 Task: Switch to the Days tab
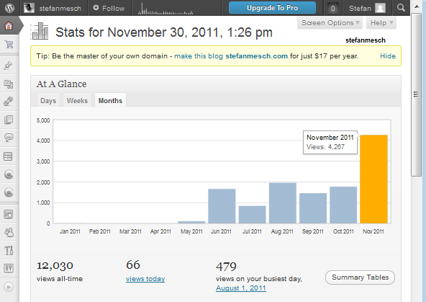tap(48, 101)
